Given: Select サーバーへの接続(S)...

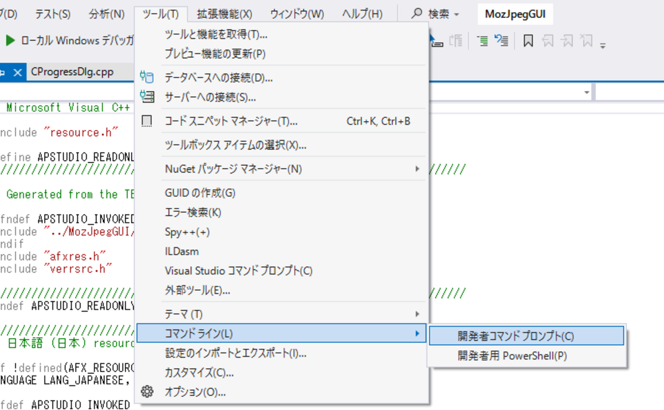Looking at the screenshot, I should pos(281,97).
